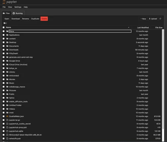Click the 81.9 KB file size value
167x142 pixels.
click(x=157, y=116)
